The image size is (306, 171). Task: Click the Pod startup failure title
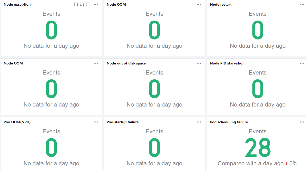(122, 122)
